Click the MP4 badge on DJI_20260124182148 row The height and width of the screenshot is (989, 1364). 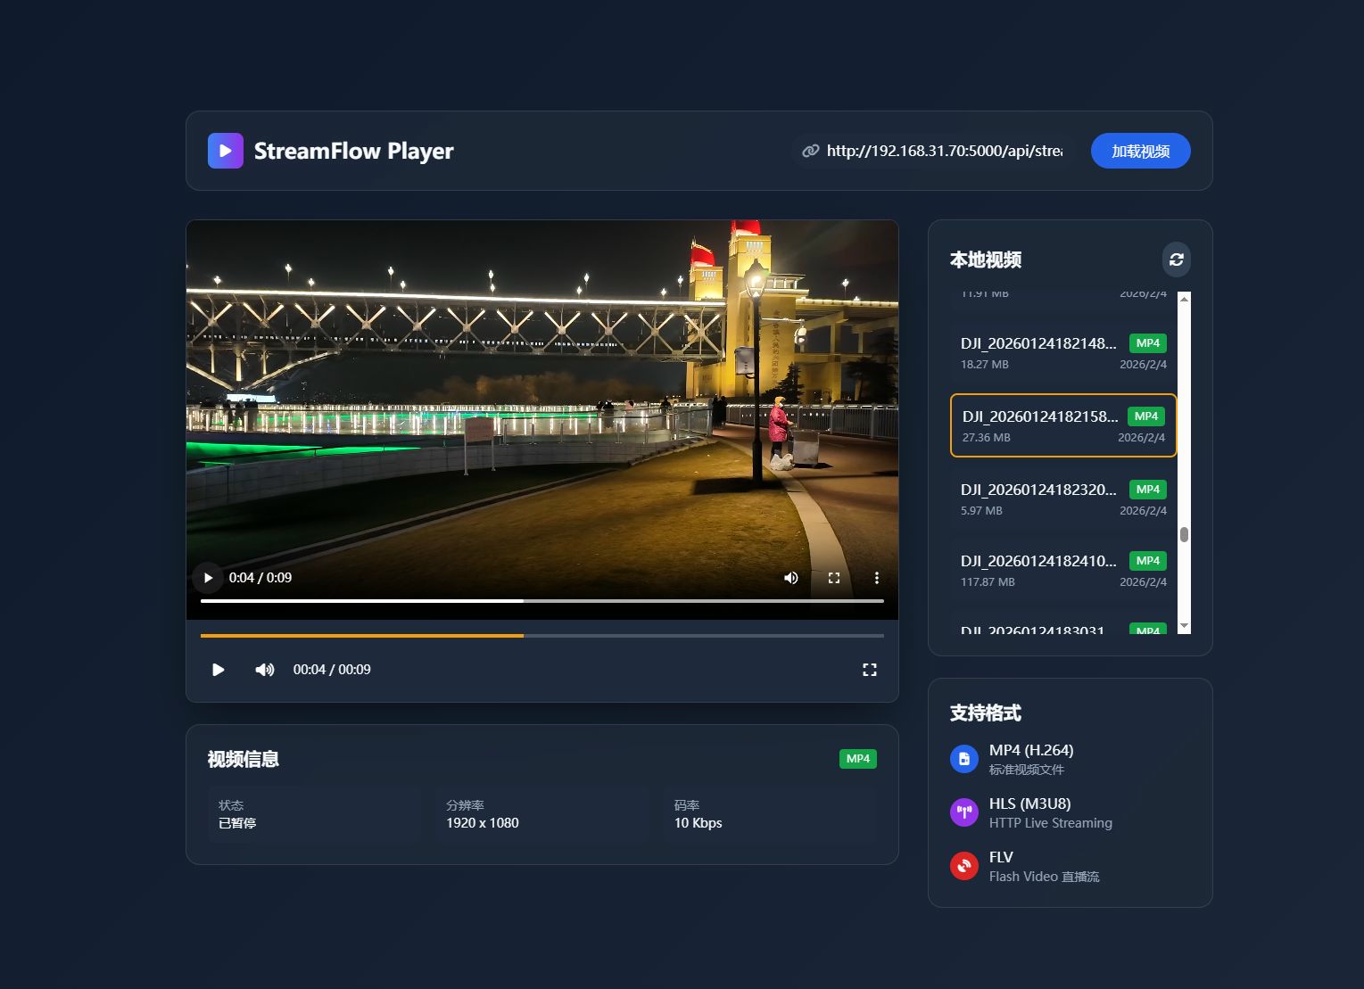point(1148,343)
